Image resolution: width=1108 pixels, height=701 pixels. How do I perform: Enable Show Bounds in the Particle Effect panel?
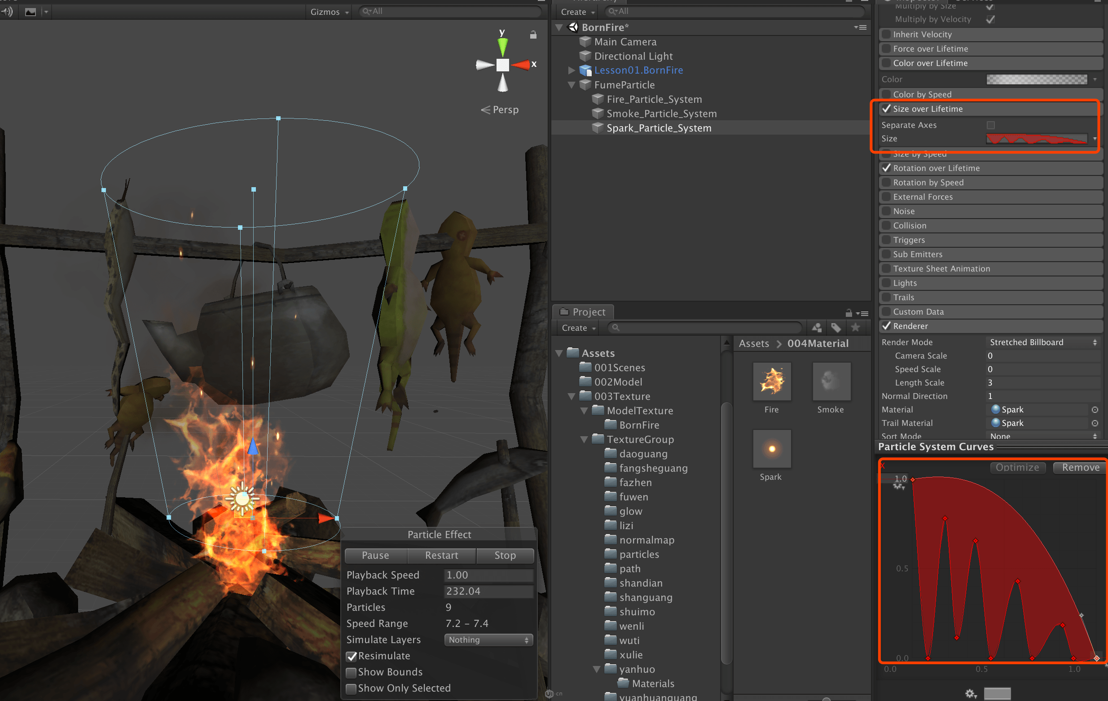(351, 672)
